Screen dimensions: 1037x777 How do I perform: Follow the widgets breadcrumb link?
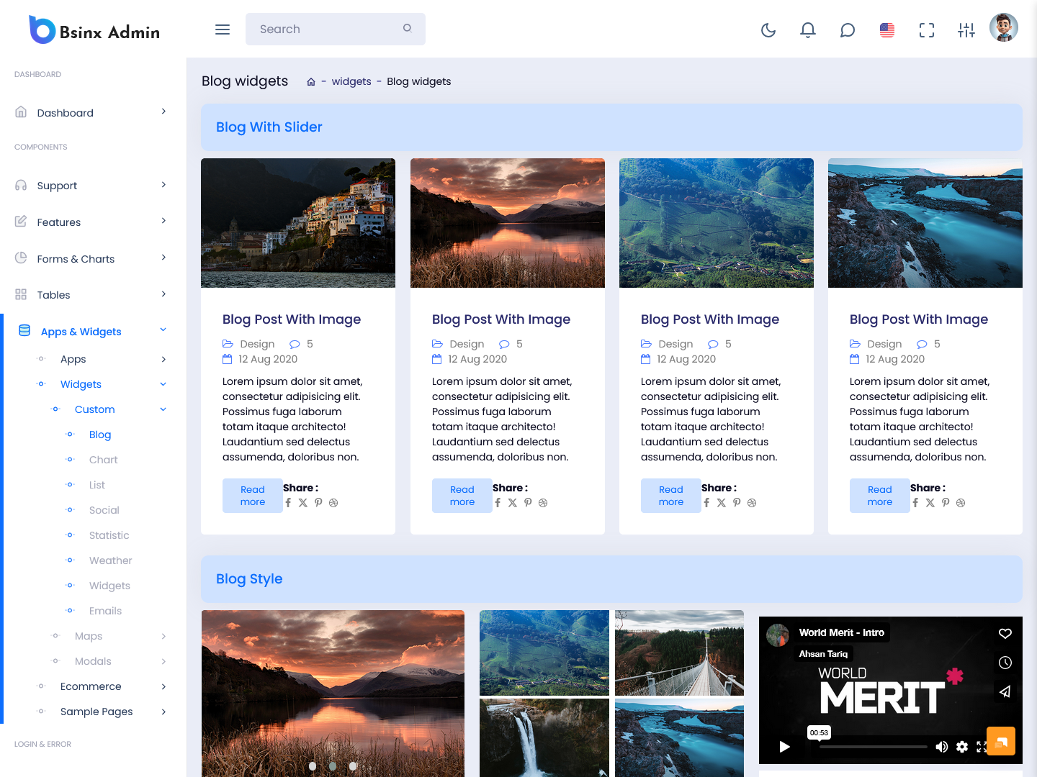pos(351,81)
